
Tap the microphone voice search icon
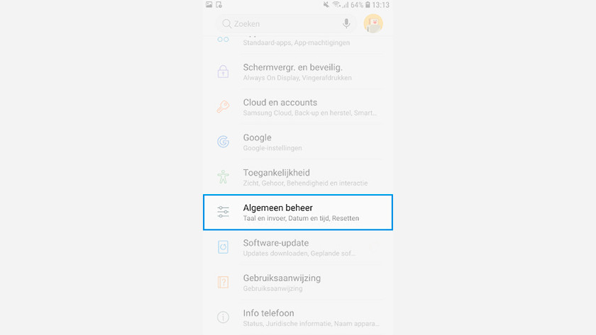tap(346, 23)
